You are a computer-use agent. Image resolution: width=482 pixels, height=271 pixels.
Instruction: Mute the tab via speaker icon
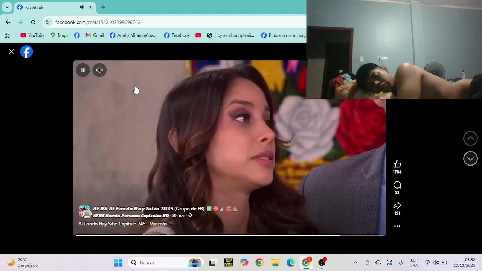82,7
